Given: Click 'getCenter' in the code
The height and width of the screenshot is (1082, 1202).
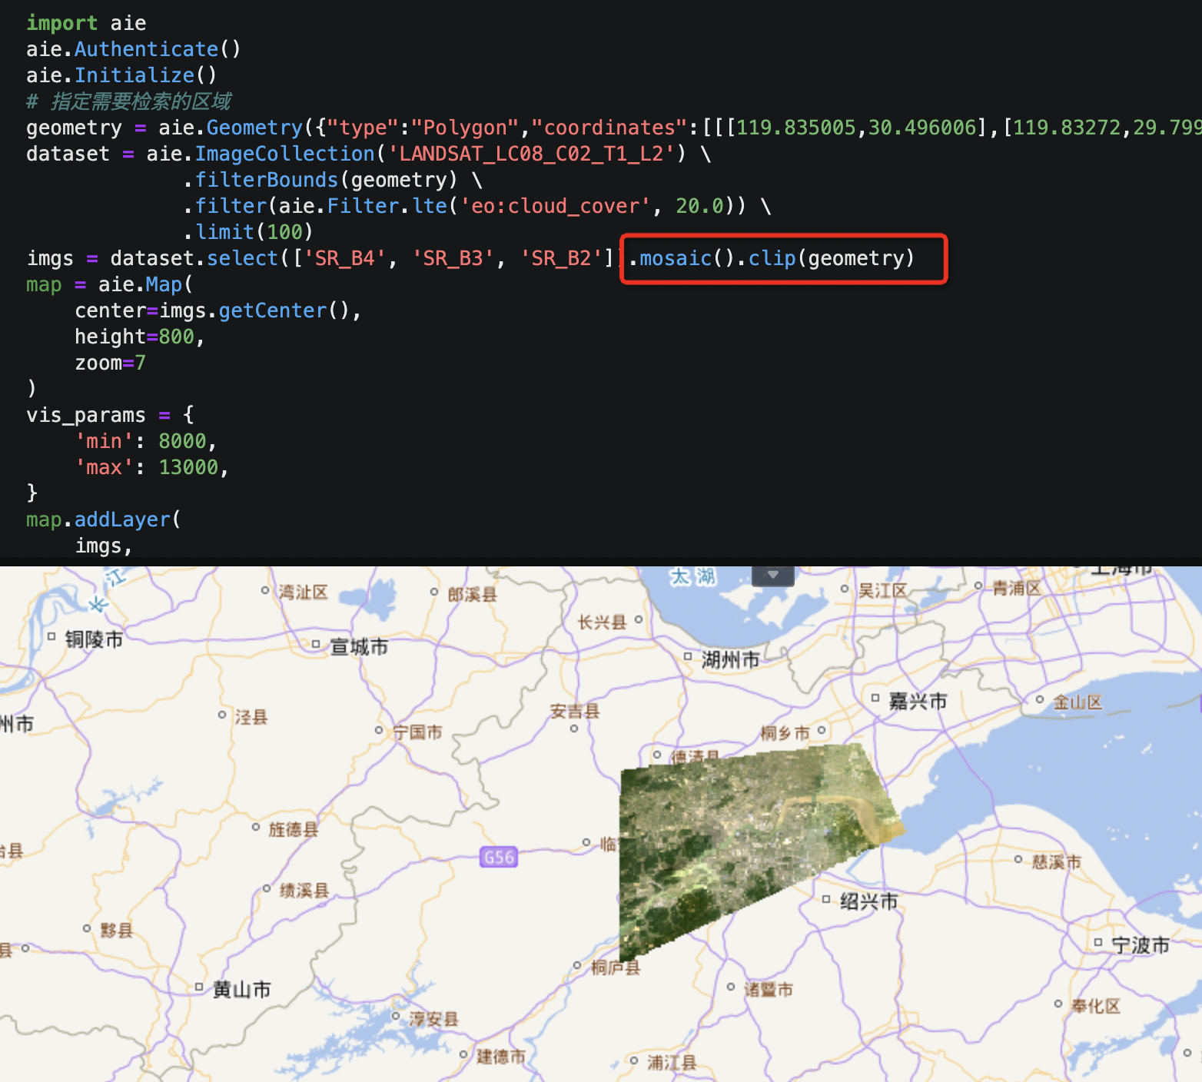Looking at the screenshot, I should 273,310.
